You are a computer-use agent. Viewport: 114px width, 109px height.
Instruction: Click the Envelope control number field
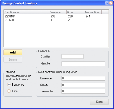click(x=83, y=78)
